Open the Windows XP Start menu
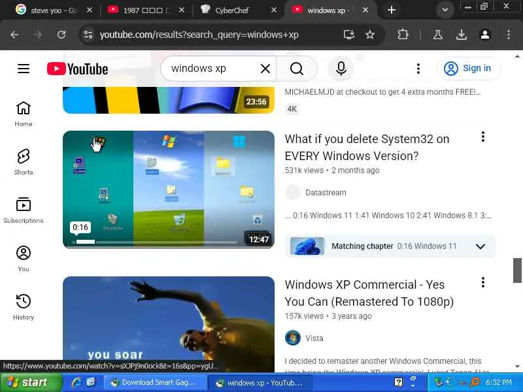This screenshot has height=392, width=523. click(31, 382)
